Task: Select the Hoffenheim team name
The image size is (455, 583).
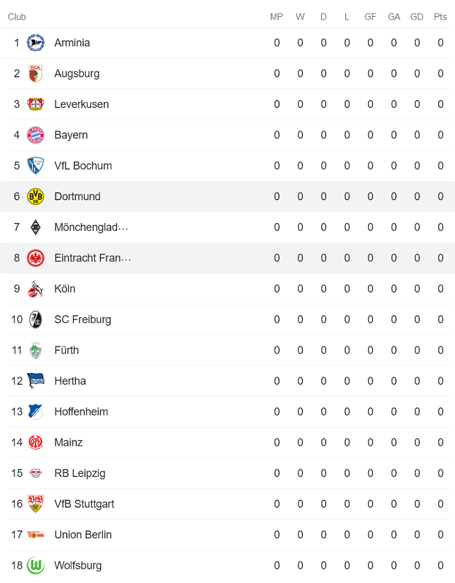Action: pos(81,411)
